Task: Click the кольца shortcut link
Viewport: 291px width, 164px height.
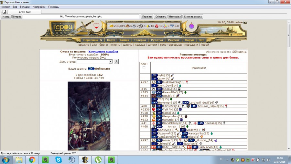Action: tap(140, 45)
